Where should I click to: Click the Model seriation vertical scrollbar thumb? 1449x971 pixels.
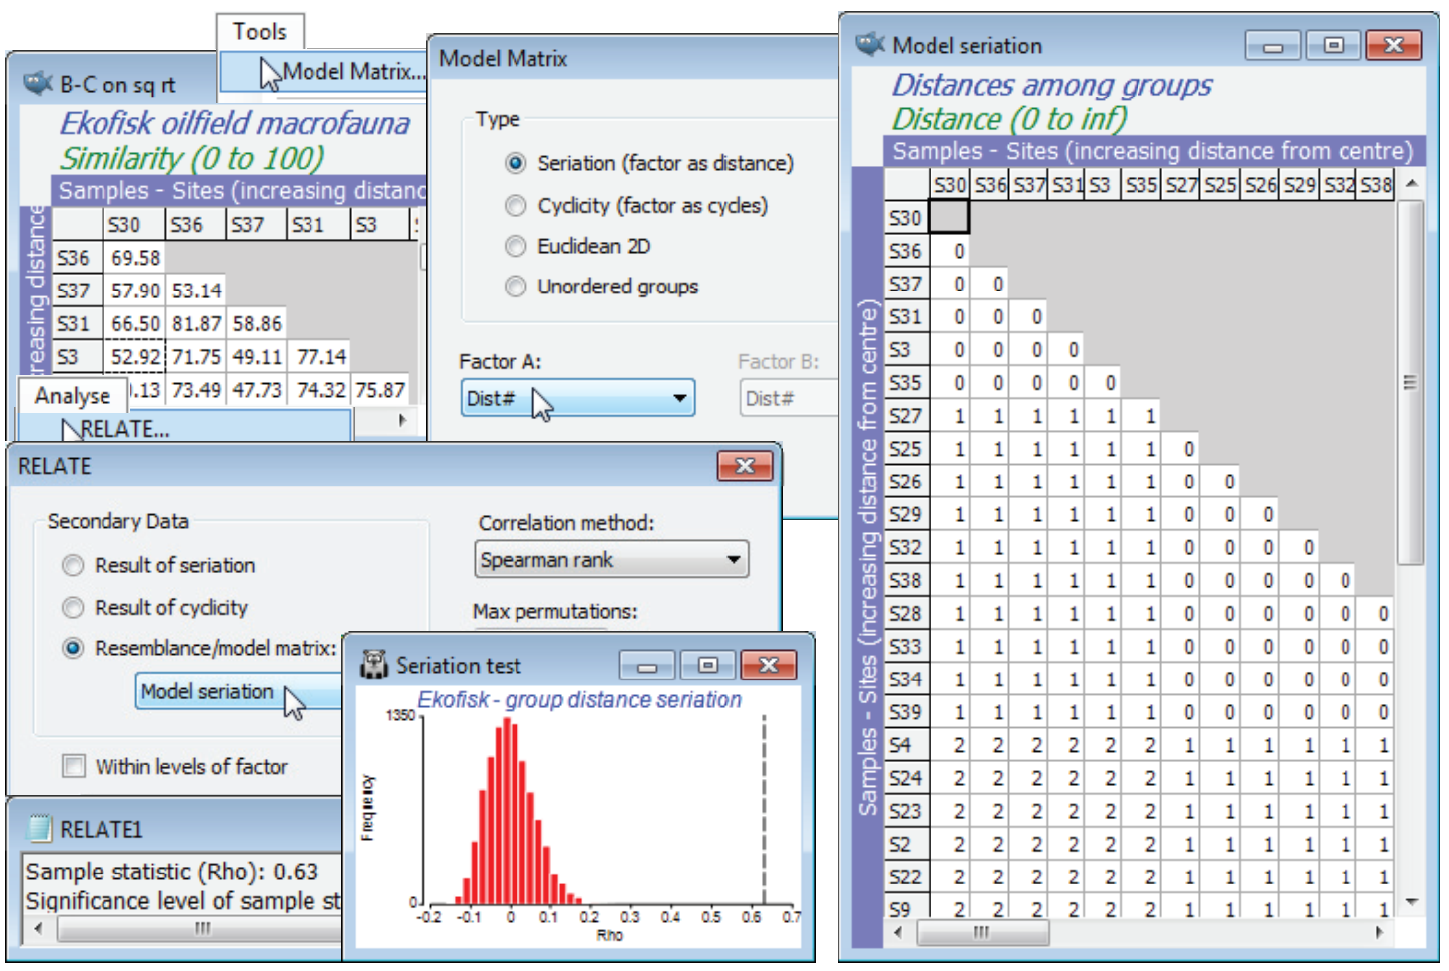tap(1411, 383)
